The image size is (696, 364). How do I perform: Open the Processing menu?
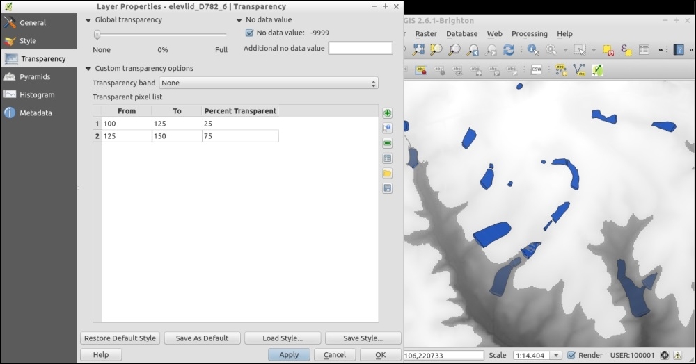(x=530, y=33)
